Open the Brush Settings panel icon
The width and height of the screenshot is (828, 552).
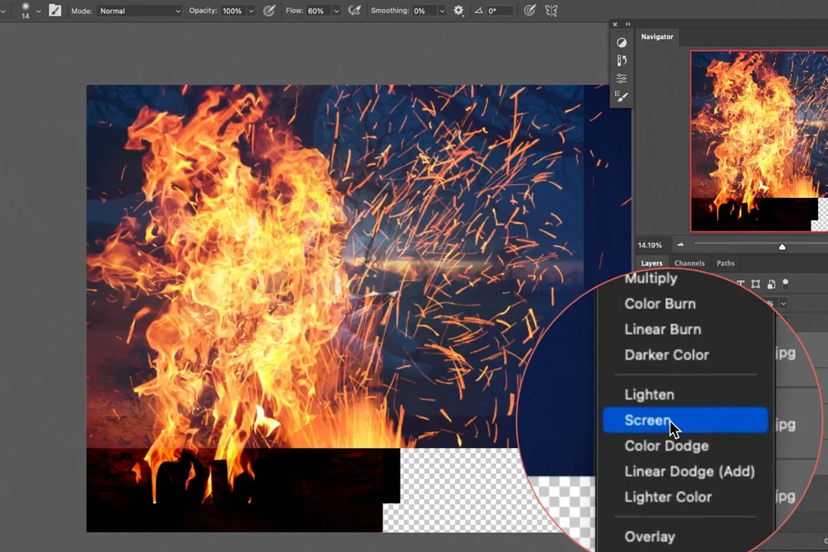pos(622,97)
